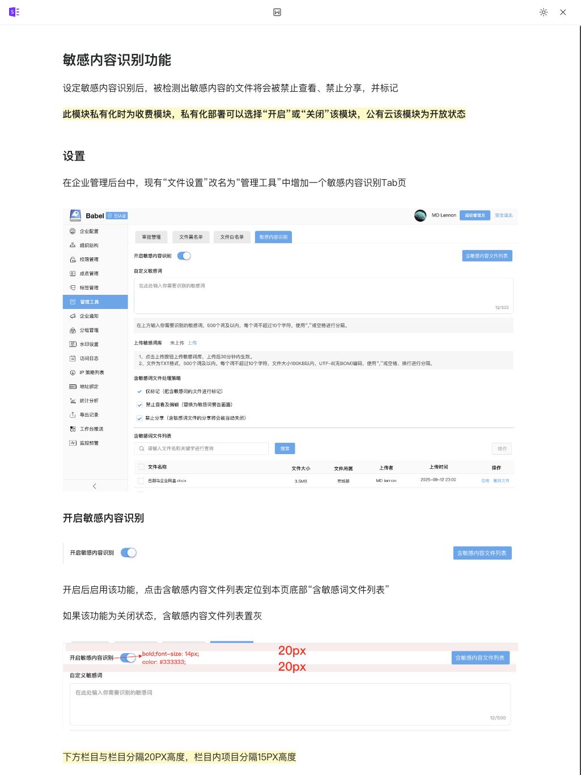Toggle the switch in red-annotated mockup
The image size is (581, 775).
[x=128, y=658]
